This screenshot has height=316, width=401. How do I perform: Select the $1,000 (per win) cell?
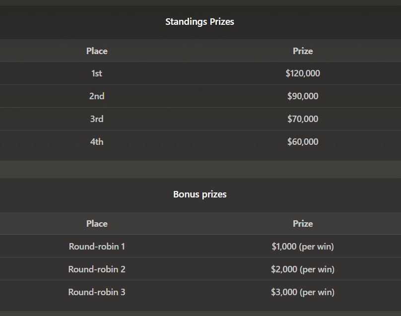tap(303, 247)
